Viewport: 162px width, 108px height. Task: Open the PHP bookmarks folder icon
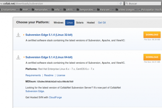21,10
